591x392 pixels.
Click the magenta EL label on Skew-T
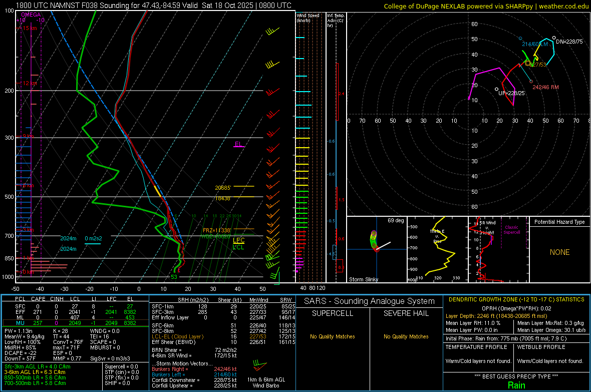[x=238, y=144]
